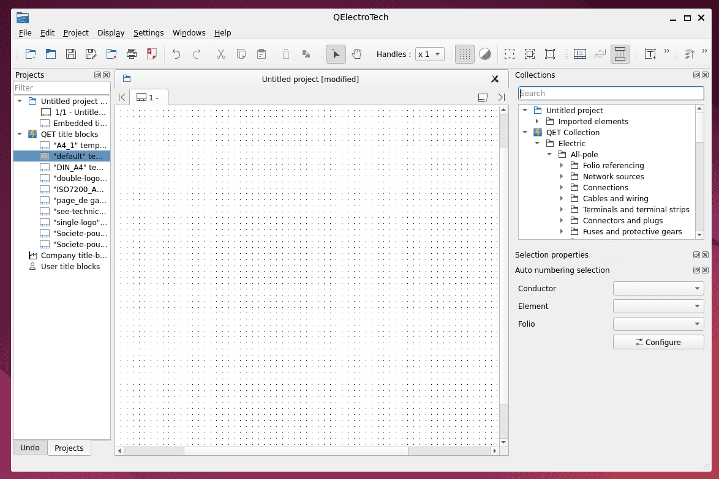Select the hand pan view tool
719x479 pixels.
pyautogui.click(x=356, y=54)
